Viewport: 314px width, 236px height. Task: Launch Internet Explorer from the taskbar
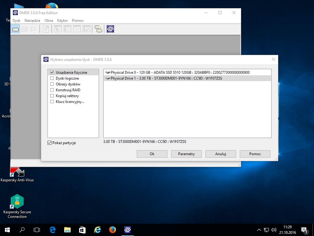98,230
